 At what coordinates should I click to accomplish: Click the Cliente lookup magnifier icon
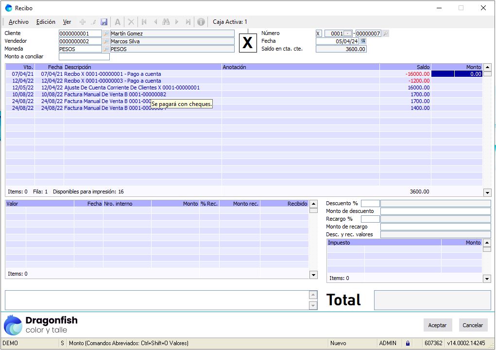point(106,33)
